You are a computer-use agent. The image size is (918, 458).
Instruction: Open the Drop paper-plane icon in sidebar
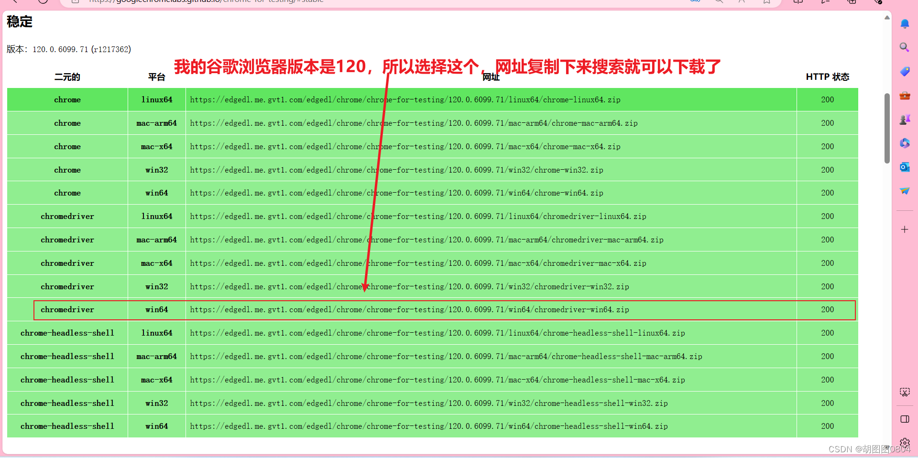coord(904,191)
